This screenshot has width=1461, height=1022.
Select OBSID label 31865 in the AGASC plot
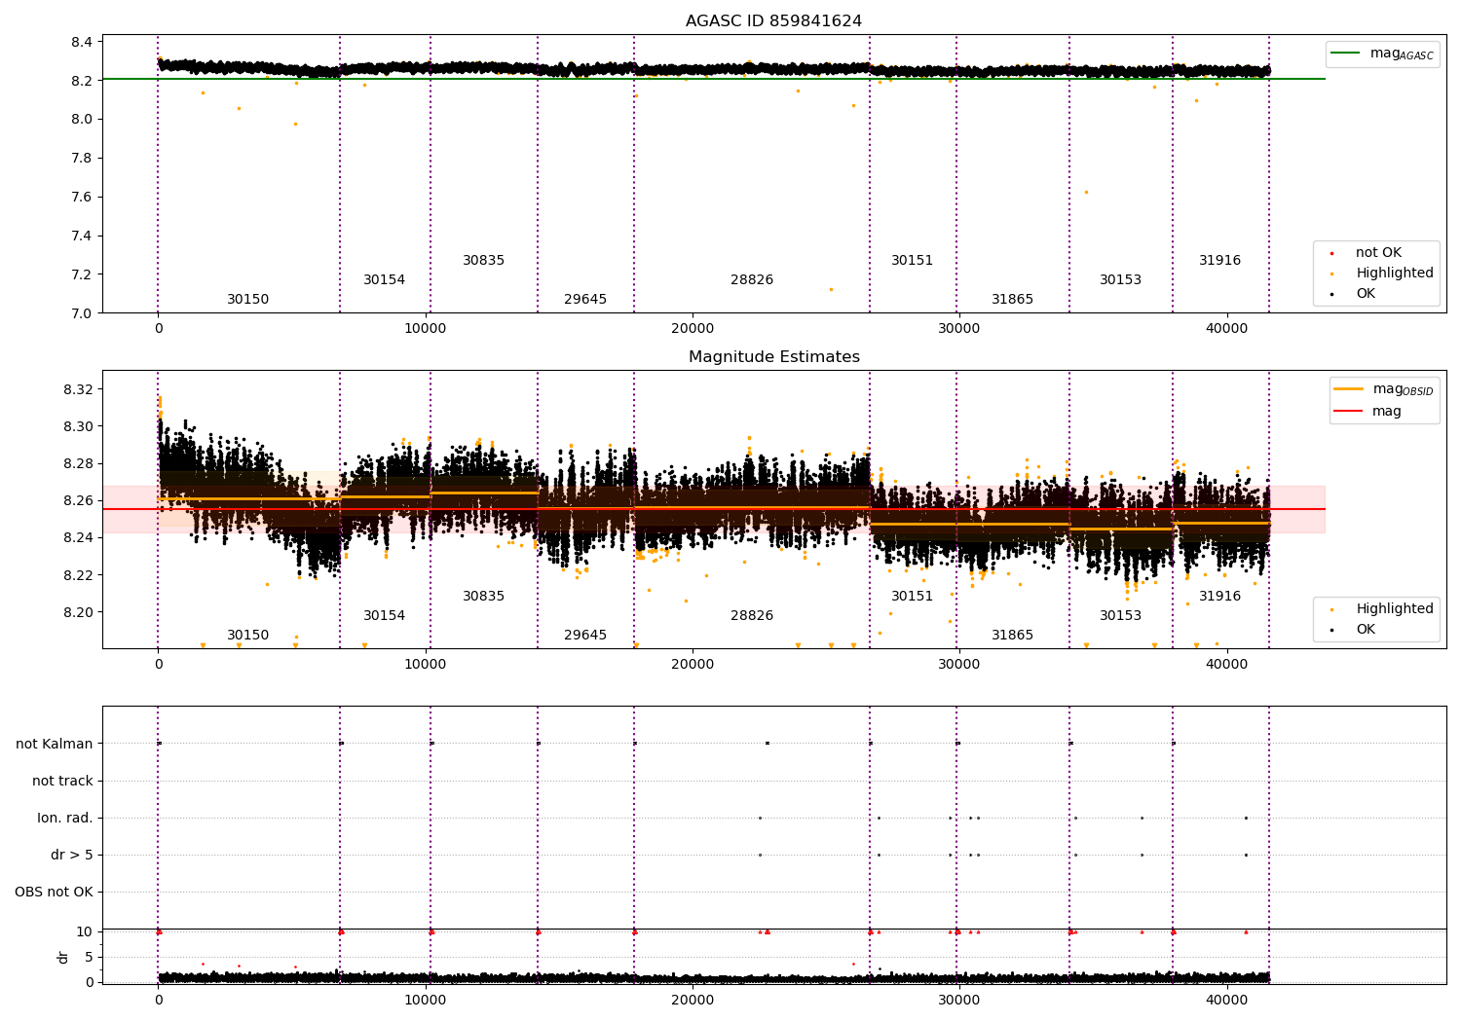click(x=1013, y=300)
